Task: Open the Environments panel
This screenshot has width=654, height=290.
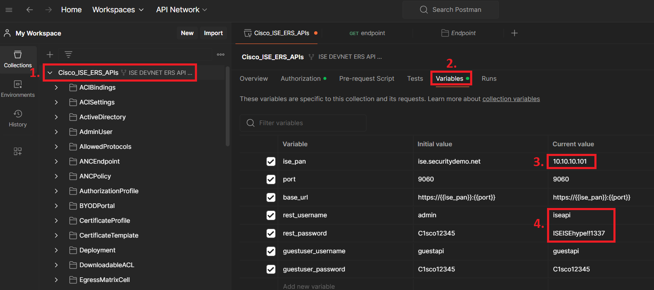Action: 18,88
